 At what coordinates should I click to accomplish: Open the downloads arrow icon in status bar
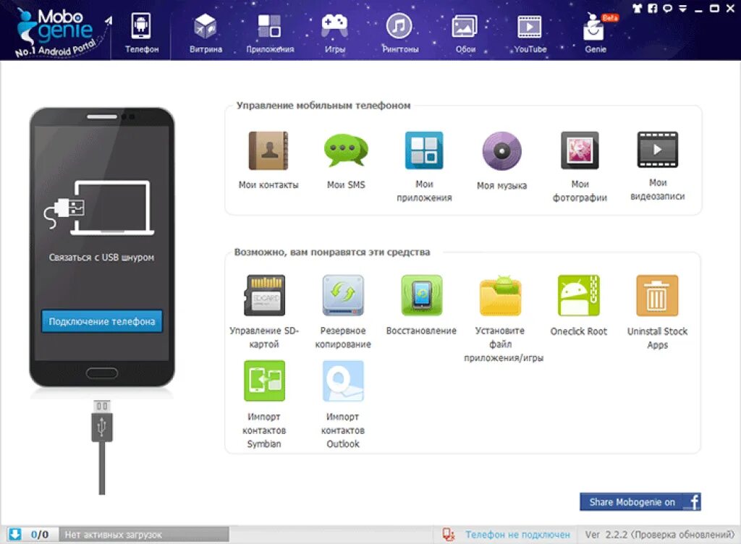(x=15, y=534)
